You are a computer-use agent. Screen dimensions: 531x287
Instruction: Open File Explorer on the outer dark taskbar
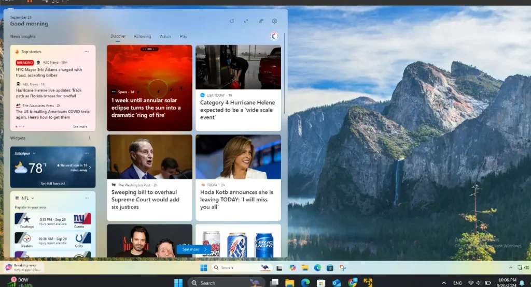(289, 283)
